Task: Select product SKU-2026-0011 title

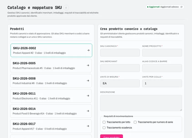Action: point(24,93)
